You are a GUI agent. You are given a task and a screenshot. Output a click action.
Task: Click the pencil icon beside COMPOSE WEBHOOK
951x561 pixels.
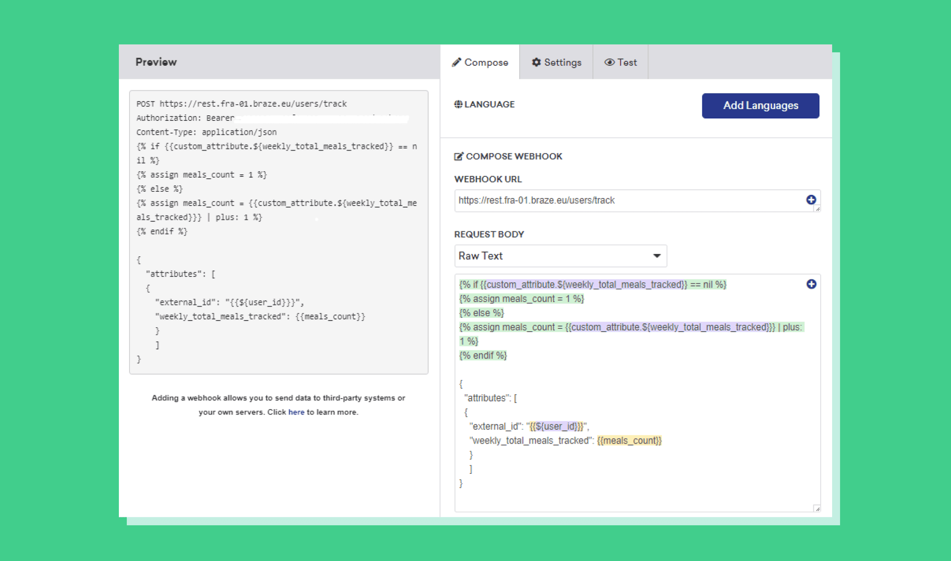point(459,156)
